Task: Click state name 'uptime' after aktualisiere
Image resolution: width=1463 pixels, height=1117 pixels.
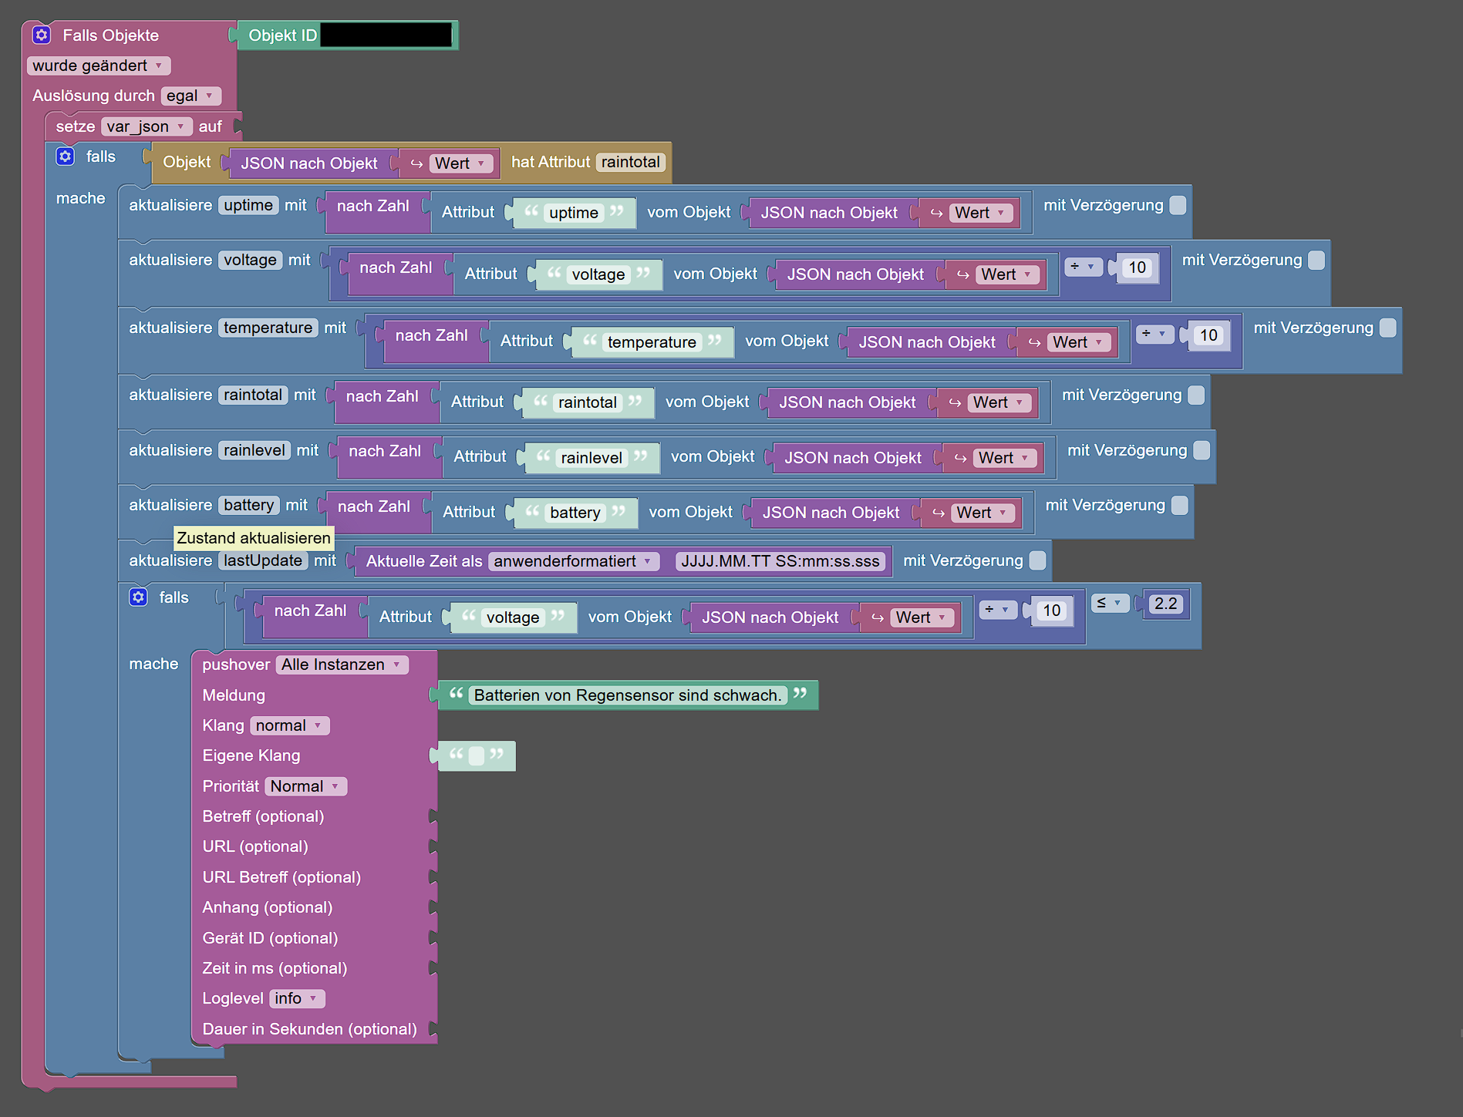Action: click(248, 205)
